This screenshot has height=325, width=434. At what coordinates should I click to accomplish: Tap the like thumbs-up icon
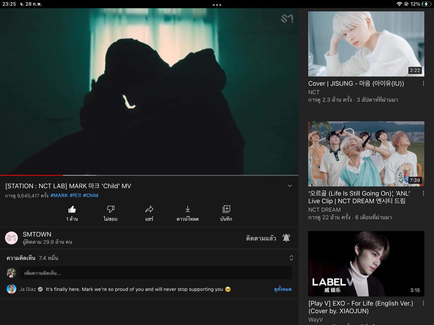click(72, 209)
